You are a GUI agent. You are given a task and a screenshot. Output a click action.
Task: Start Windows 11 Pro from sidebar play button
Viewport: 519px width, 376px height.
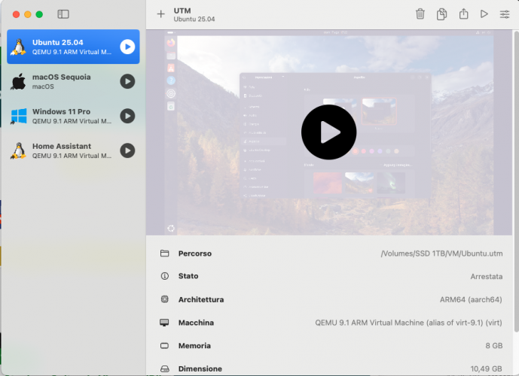pos(127,116)
